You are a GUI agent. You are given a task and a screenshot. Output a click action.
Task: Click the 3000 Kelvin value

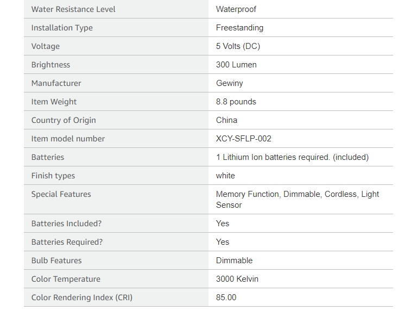[237, 279]
